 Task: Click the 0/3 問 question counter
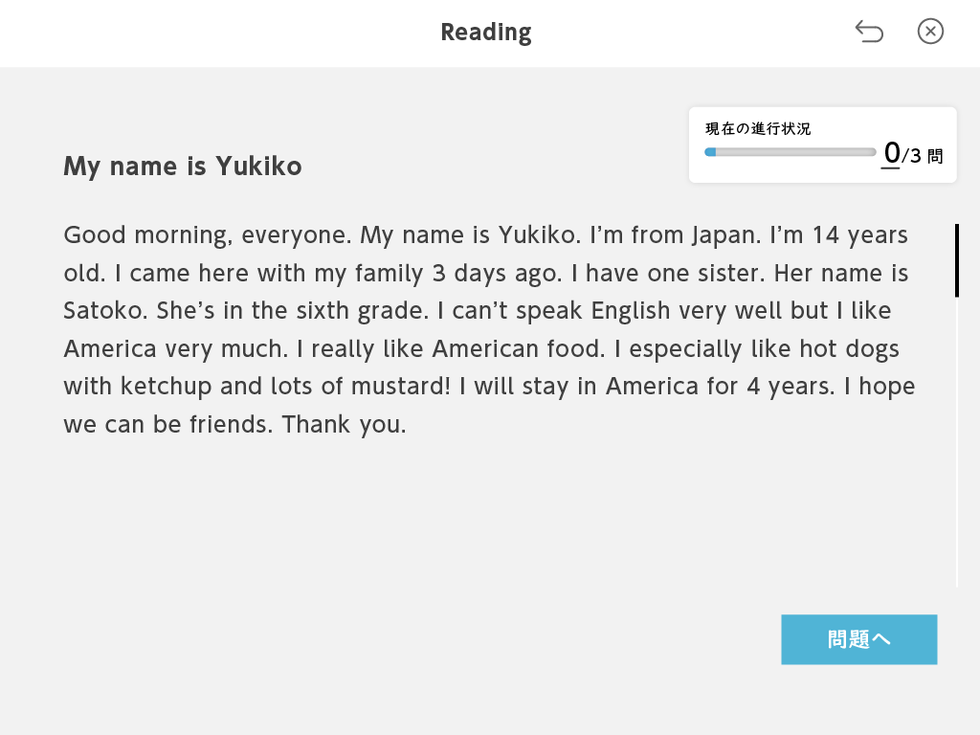coord(912,154)
